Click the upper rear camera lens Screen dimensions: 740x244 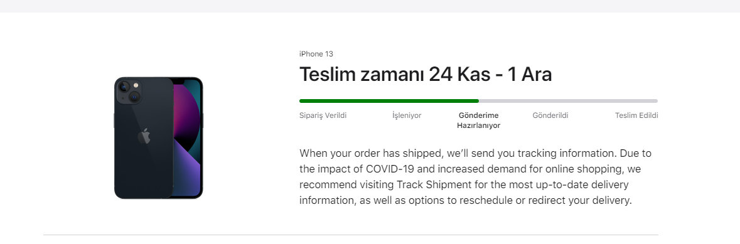124,87
